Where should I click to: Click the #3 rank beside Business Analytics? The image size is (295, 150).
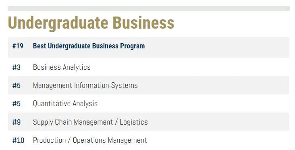point(17,67)
